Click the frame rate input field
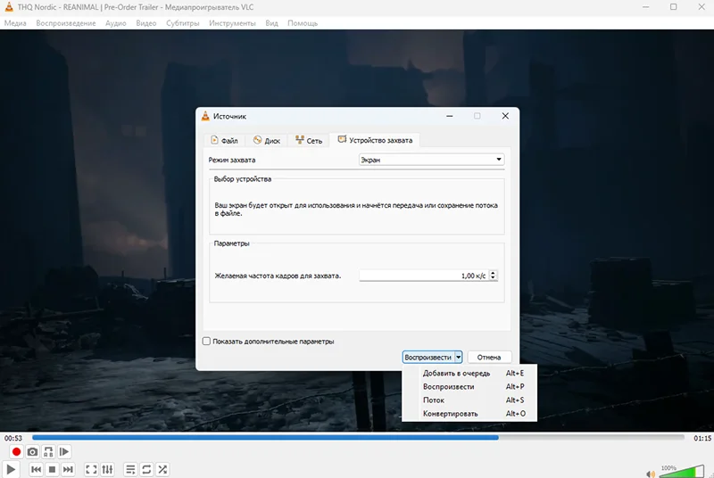This screenshot has height=478, width=714. (x=422, y=276)
